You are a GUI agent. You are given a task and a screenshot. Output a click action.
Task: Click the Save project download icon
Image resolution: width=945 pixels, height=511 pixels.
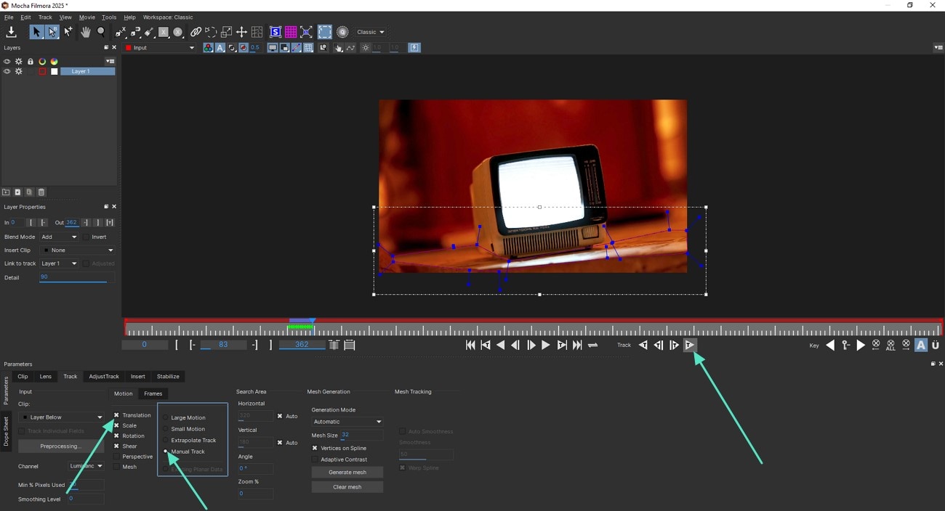point(12,32)
